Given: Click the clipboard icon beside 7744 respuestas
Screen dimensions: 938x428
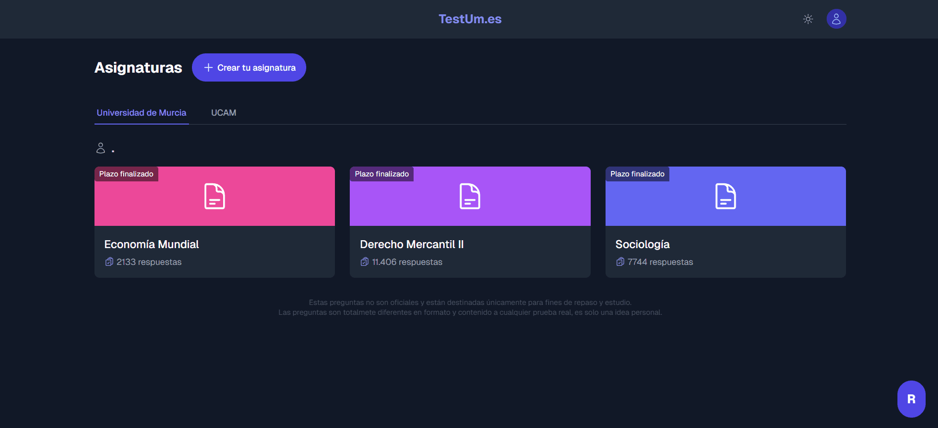Looking at the screenshot, I should (620, 262).
